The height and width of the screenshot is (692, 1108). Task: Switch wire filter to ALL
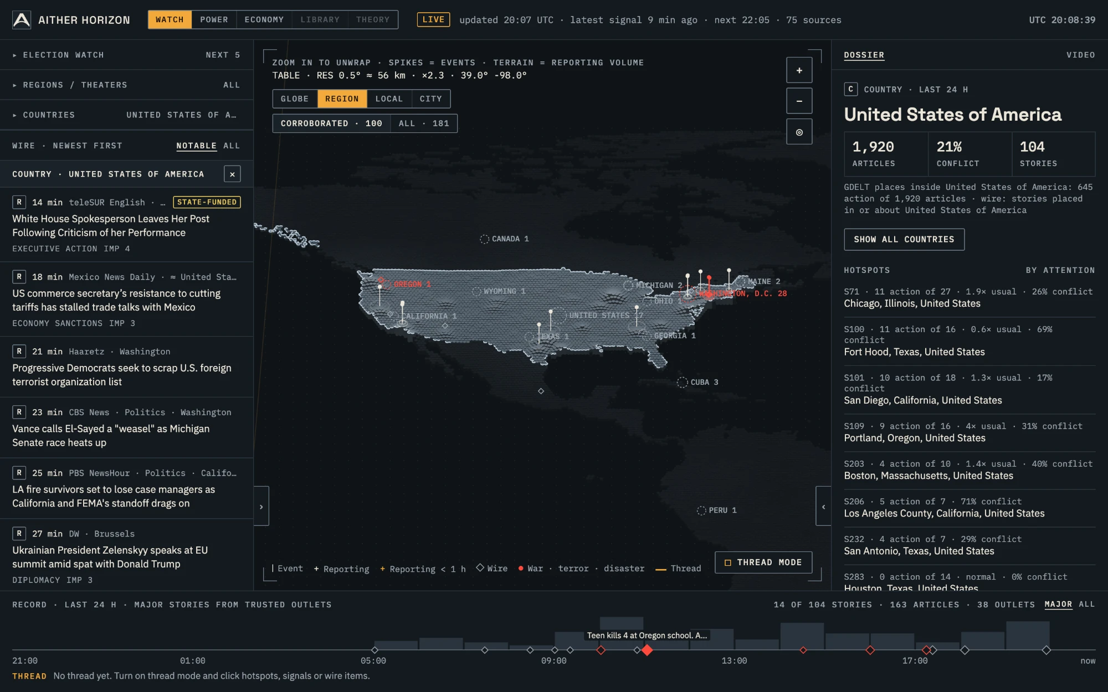click(232, 146)
